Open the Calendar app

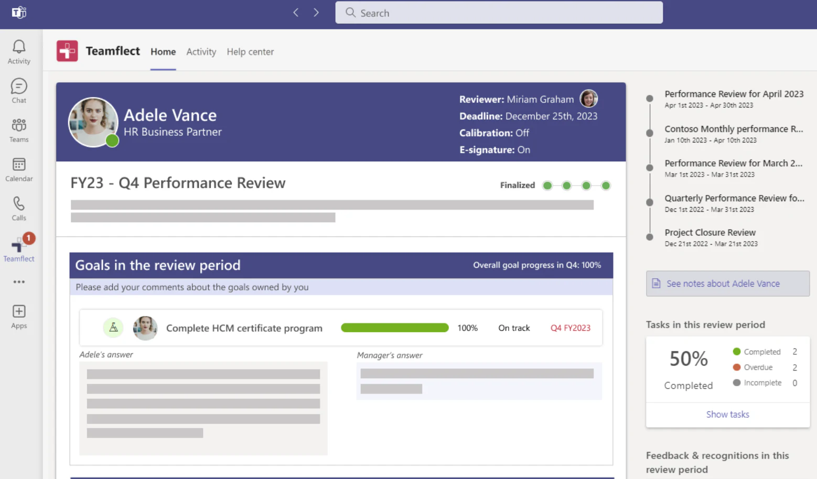coord(19,170)
